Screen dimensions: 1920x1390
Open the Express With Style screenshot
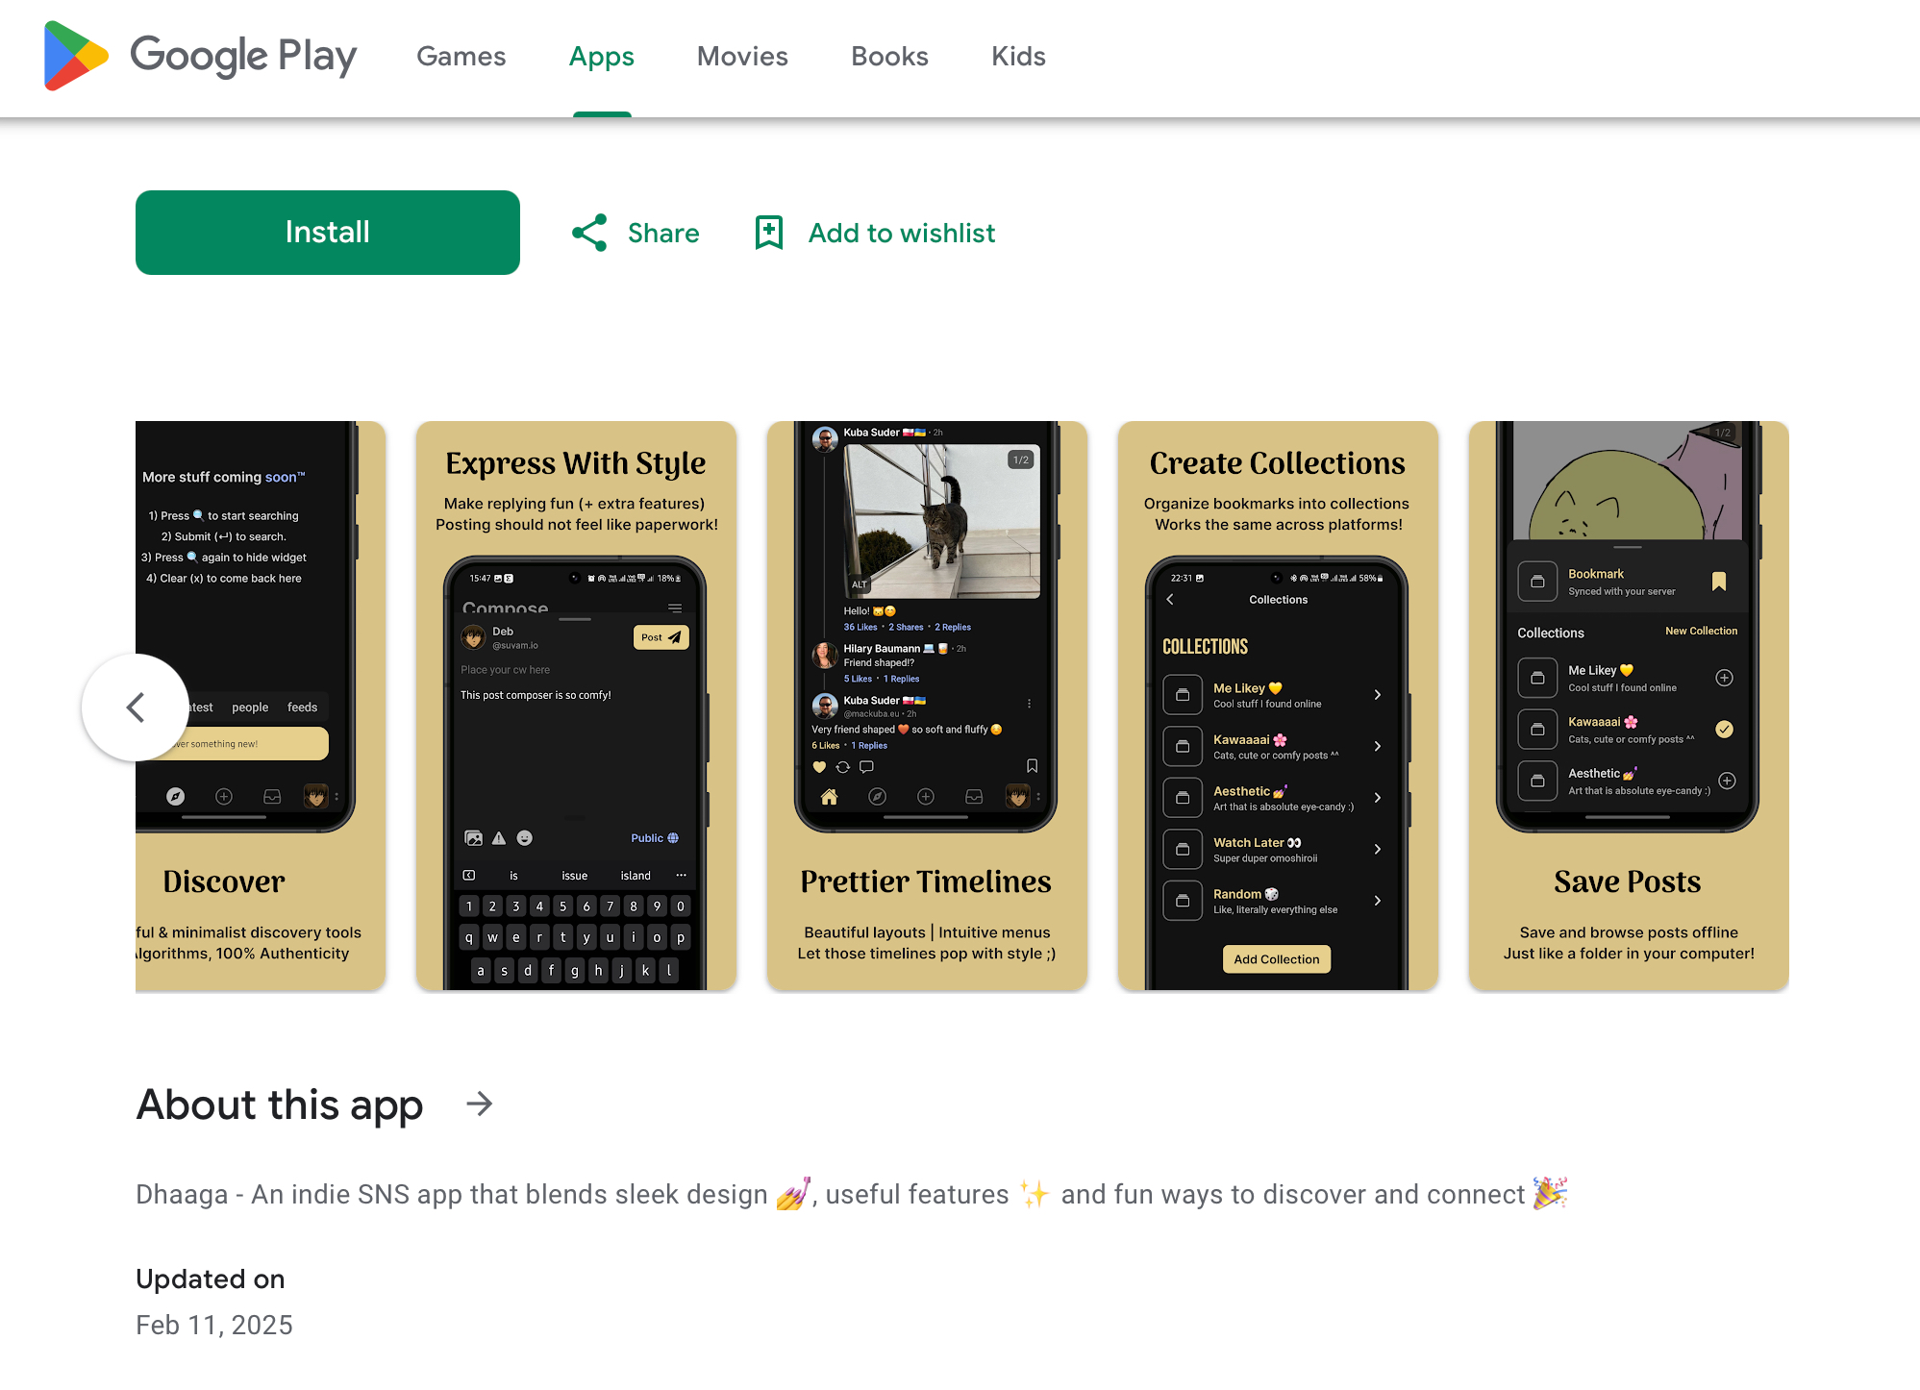click(576, 706)
